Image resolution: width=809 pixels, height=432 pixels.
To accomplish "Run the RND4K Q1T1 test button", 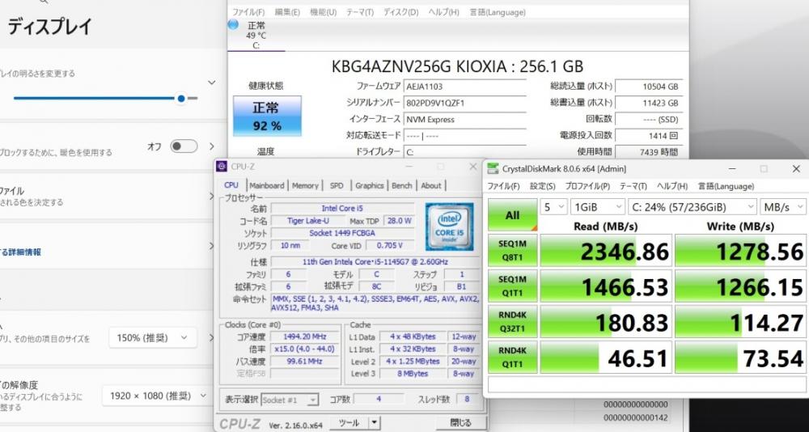I will point(512,357).
